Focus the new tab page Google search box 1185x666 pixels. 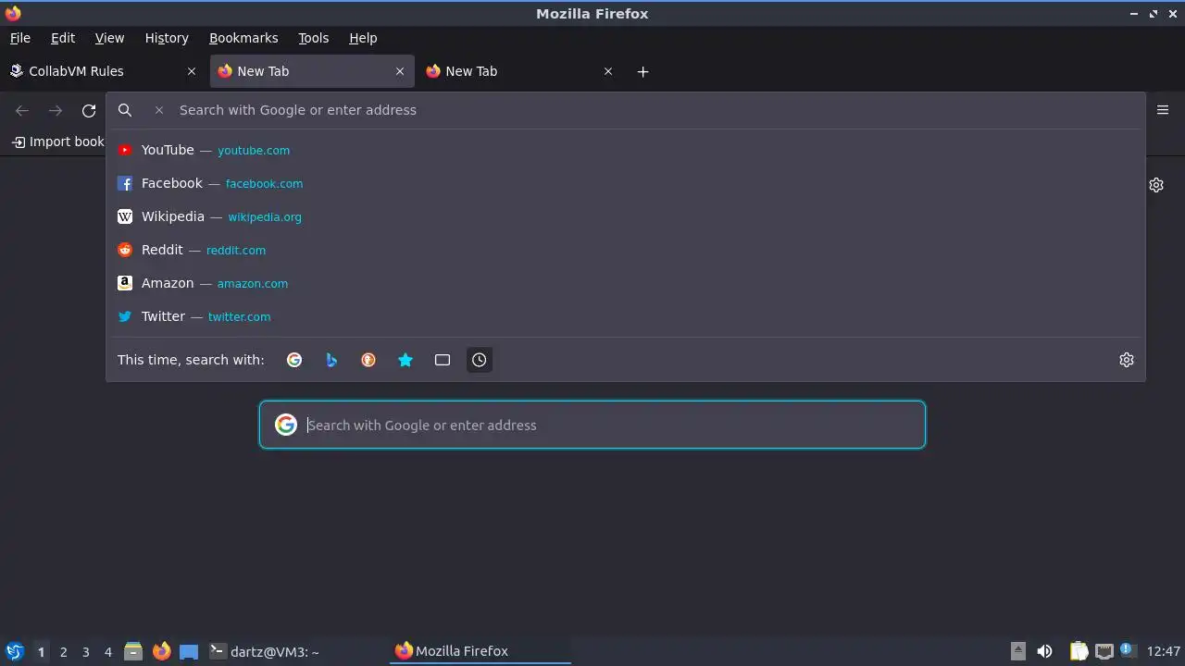(x=592, y=425)
